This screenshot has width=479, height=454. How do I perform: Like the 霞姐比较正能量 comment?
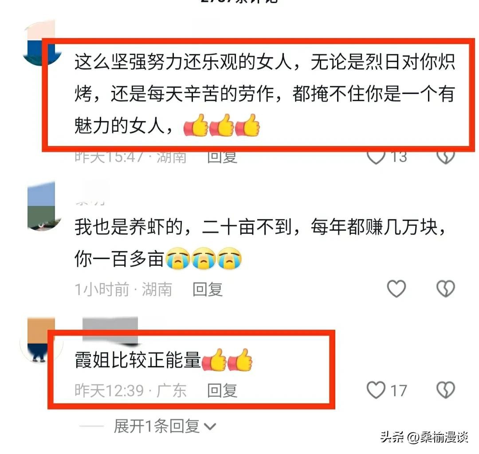tap(376, 390)
